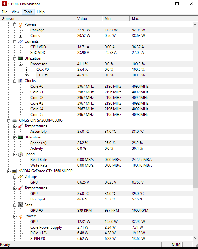The height and width of the screenshot is (249, 198).
Task: Click the green Utilization chart icon under CPU
Action: (20, 59)
